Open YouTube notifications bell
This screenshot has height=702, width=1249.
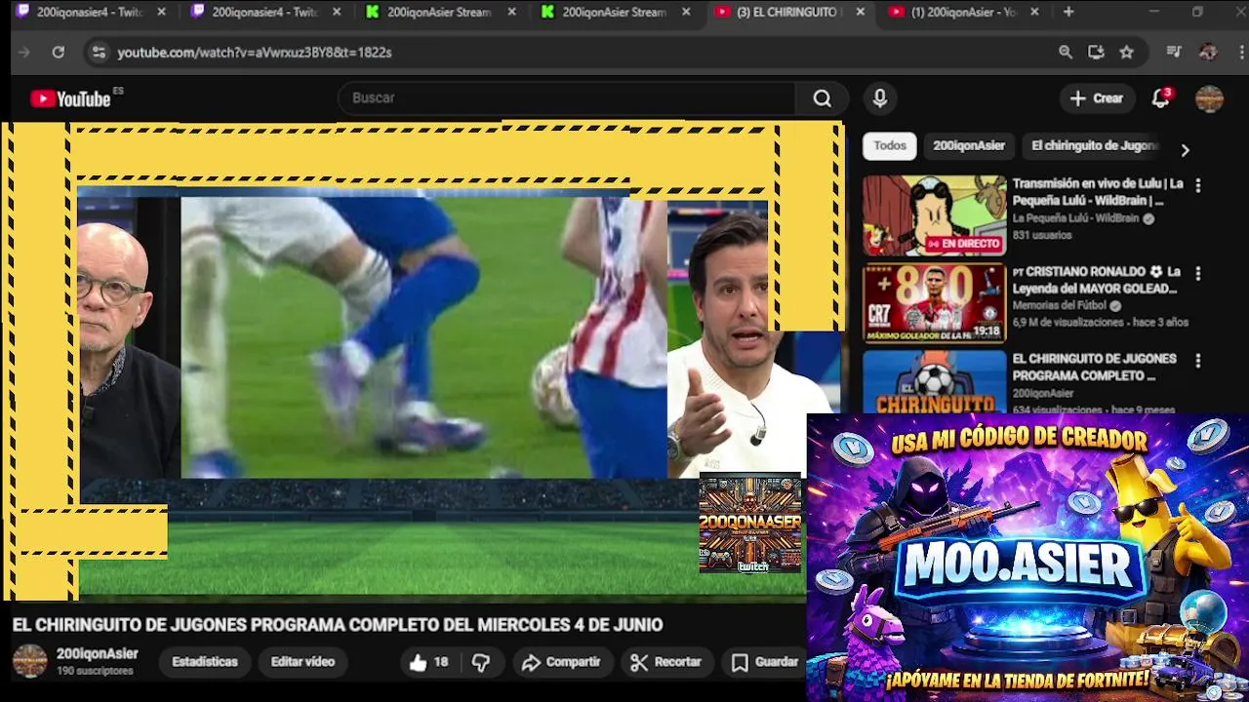(x=1160, y=98)
